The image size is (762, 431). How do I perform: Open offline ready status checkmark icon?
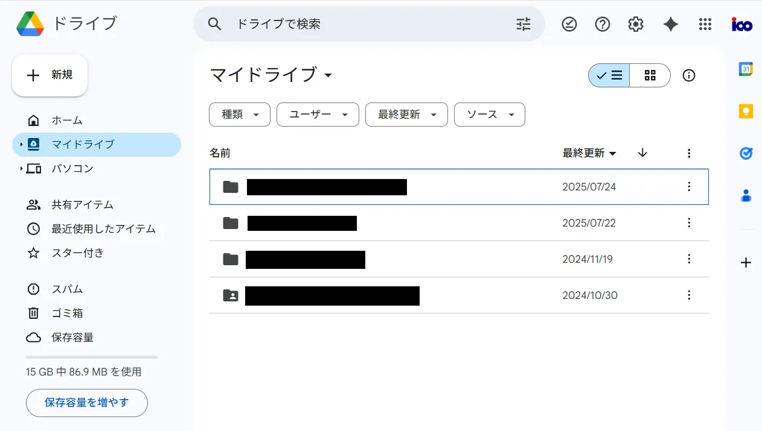pos(569,24)
